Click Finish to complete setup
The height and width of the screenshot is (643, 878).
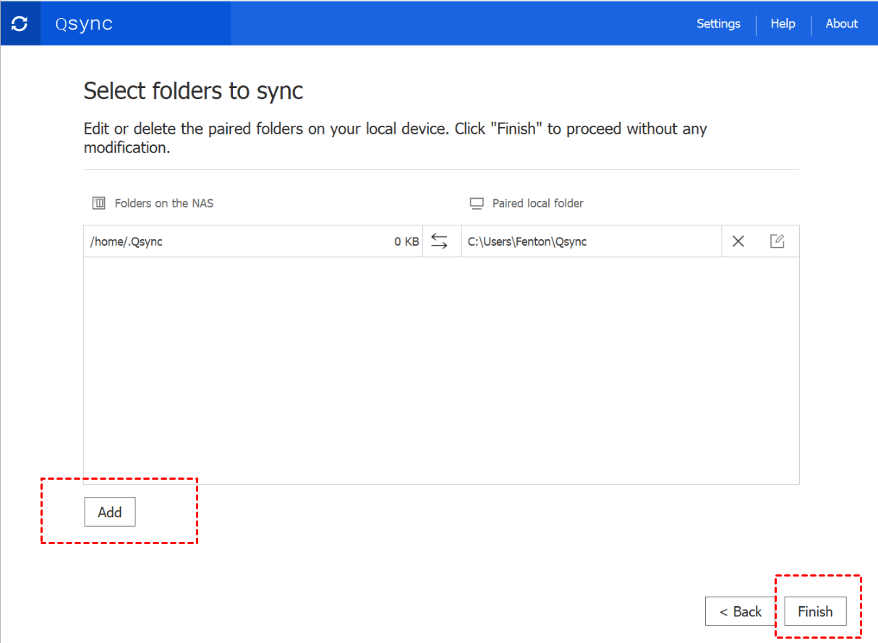coord(815,611)
